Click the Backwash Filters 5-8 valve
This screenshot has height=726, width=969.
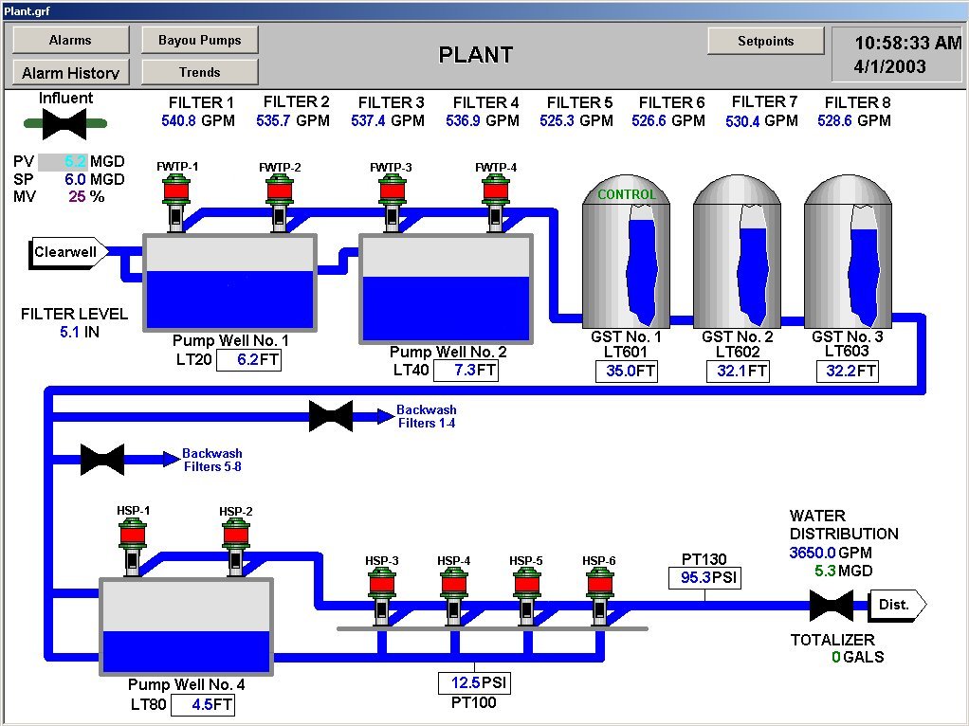click(x=102, y=460)
